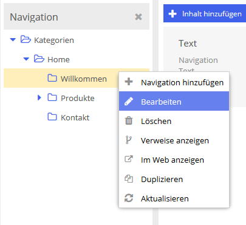Click the plus icon beside Navigation hinzufügen
Viewport: 246px width, 225px height.
point(129,82)
